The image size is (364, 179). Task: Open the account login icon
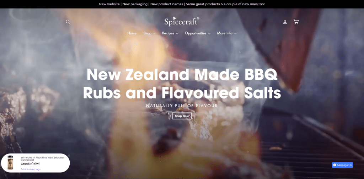[x=285, y=22]
